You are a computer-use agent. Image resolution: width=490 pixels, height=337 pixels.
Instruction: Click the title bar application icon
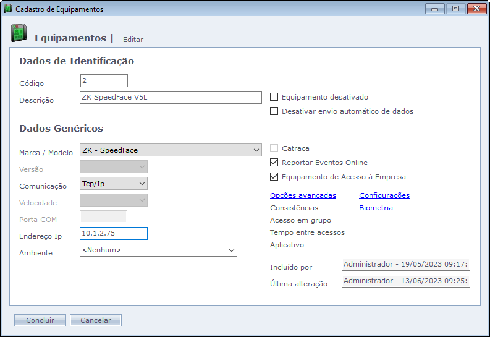8,9
